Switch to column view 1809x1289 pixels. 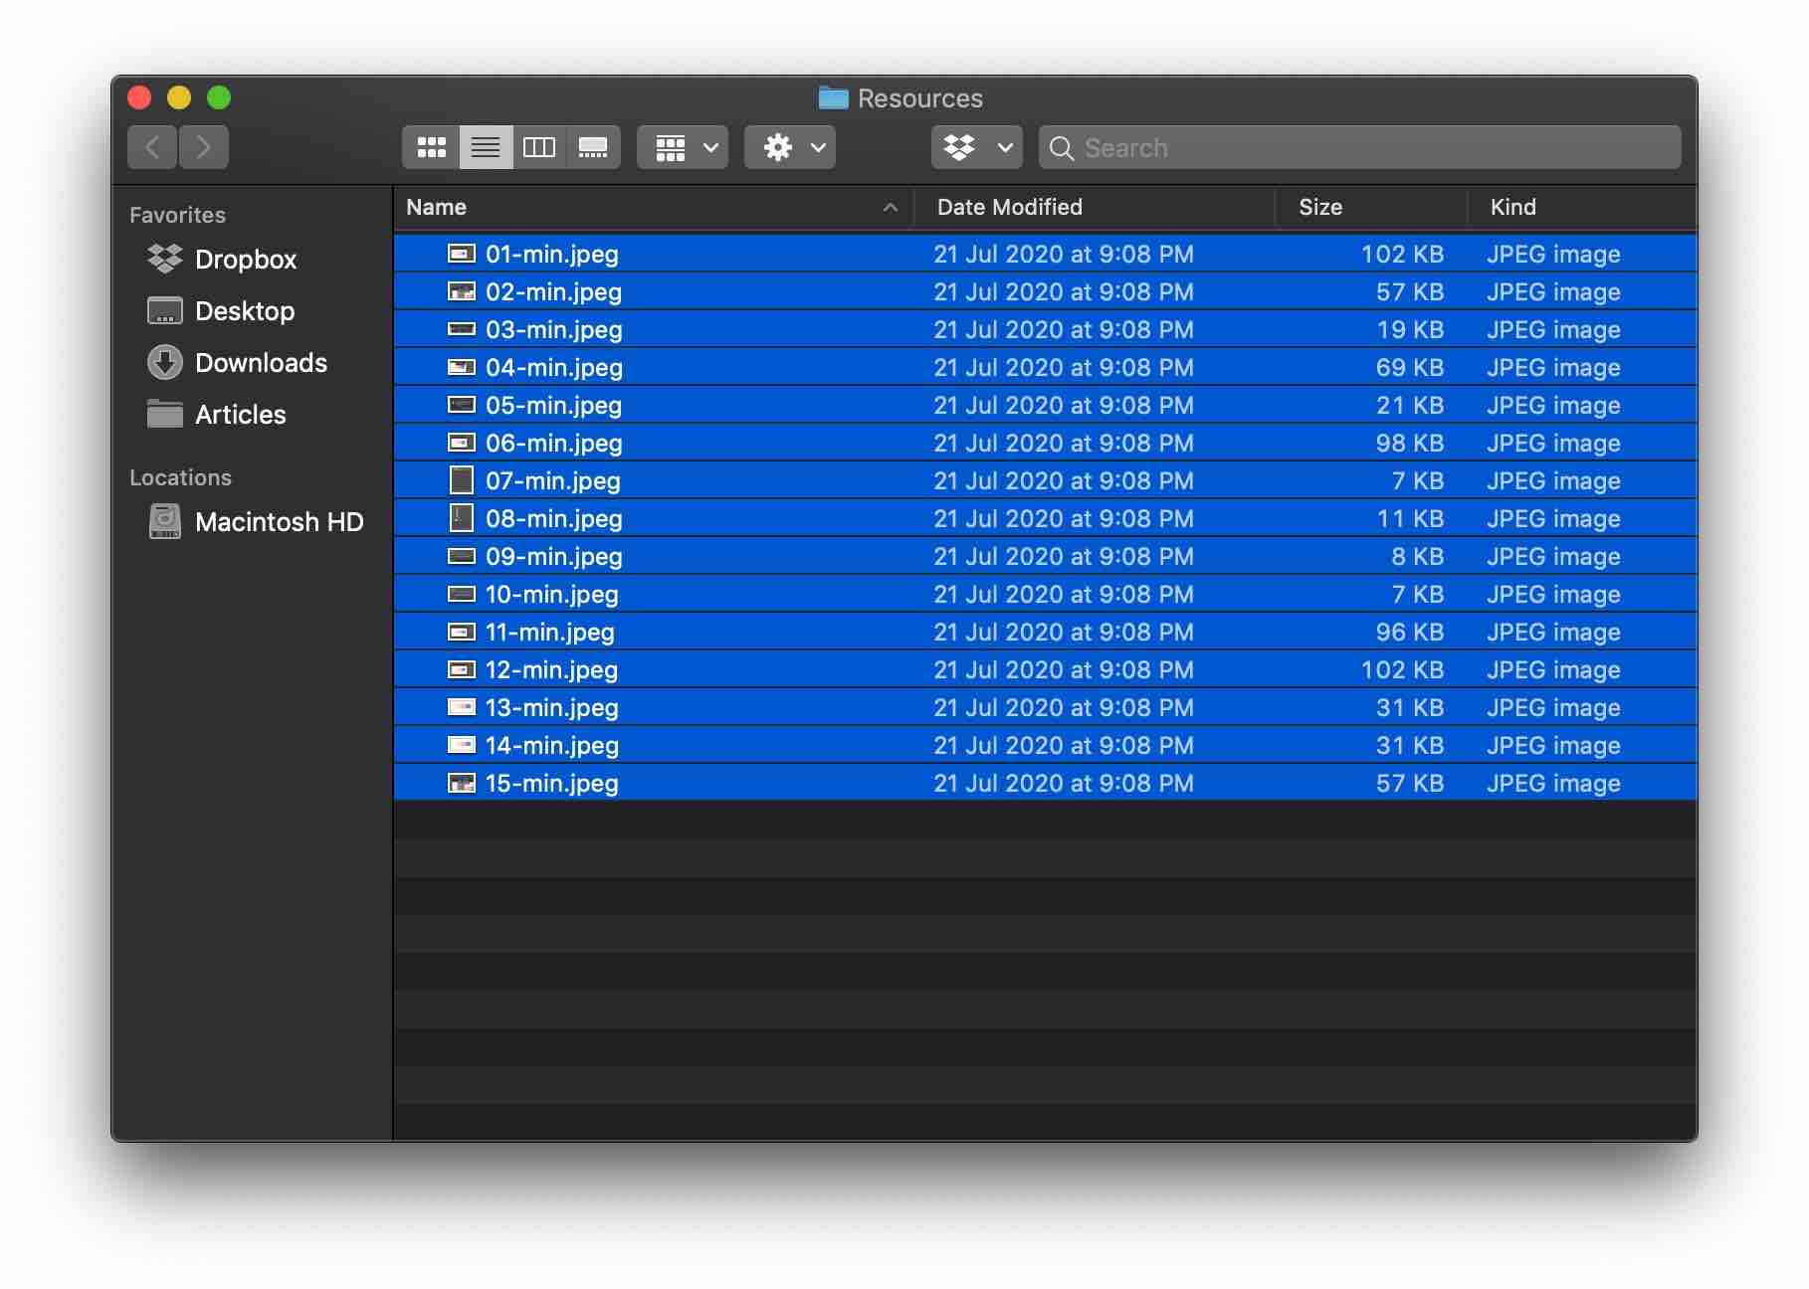tap(539, 147)
